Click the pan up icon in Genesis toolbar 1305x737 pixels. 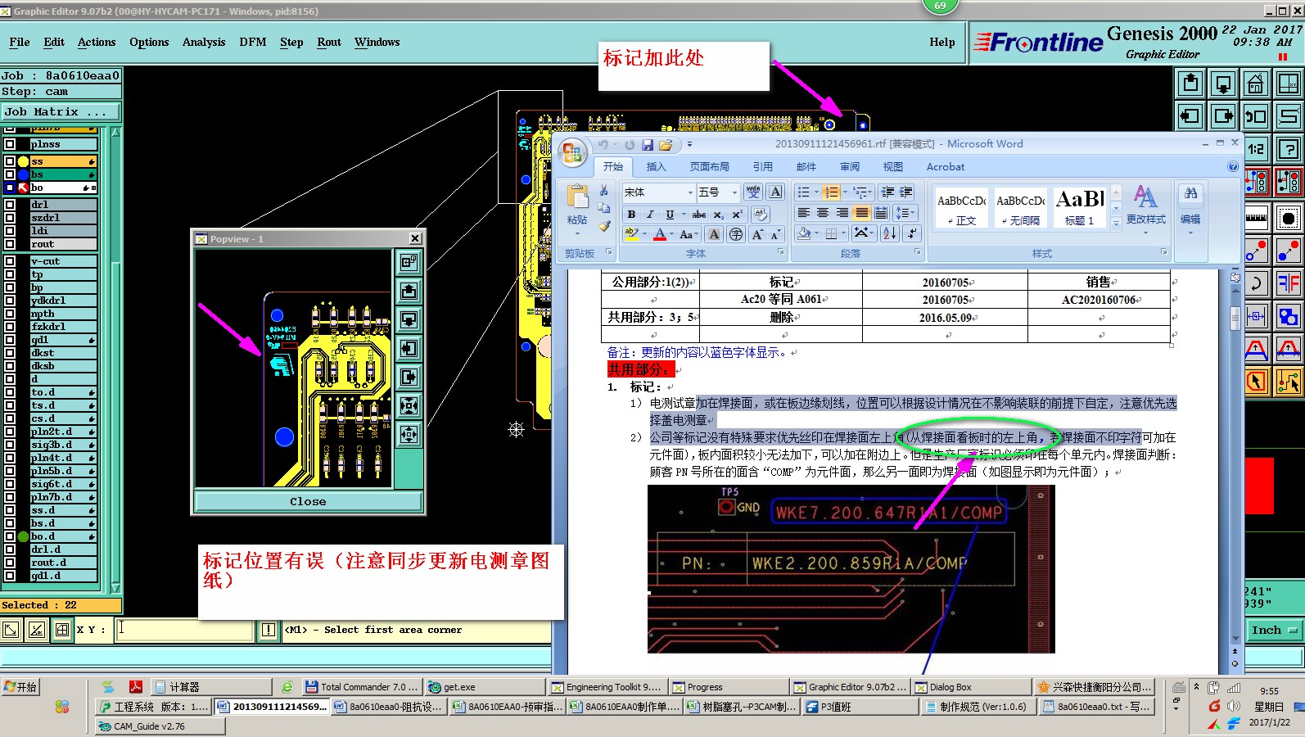(x=1190, y=84)
